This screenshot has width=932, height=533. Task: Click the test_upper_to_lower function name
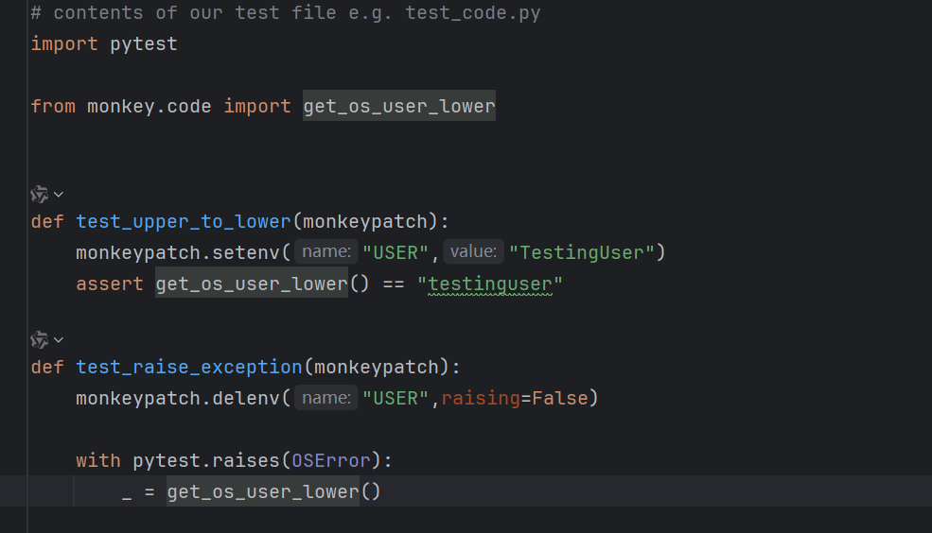pos(184,221)
